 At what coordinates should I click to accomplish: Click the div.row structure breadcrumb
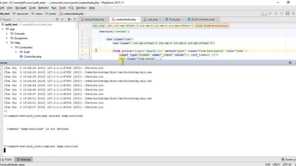click(x=99, y=26)
